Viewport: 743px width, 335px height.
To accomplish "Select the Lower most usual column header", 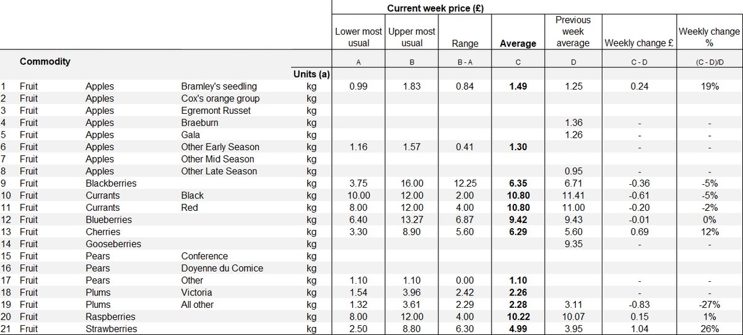I will [x=358, y=37].
